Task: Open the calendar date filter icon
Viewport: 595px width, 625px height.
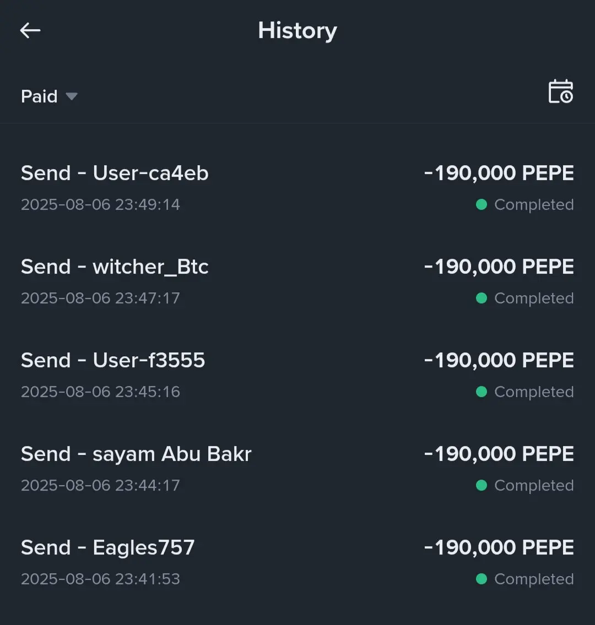Action: coord(561,91)
